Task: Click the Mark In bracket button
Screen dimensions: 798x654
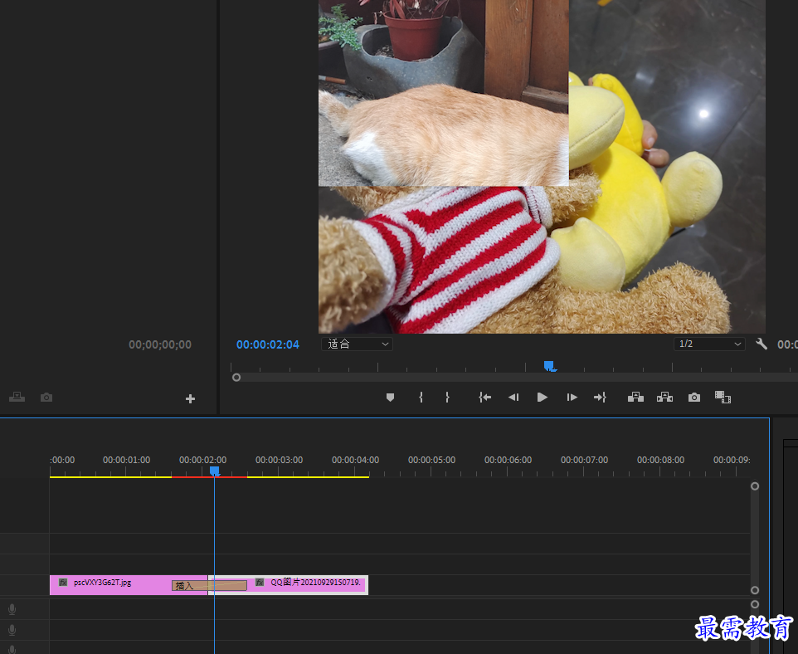Action: (x=421, y=398)
